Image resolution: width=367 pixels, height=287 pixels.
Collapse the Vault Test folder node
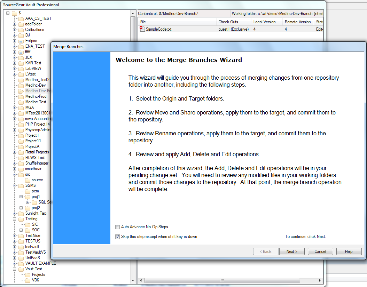[15, 269]
